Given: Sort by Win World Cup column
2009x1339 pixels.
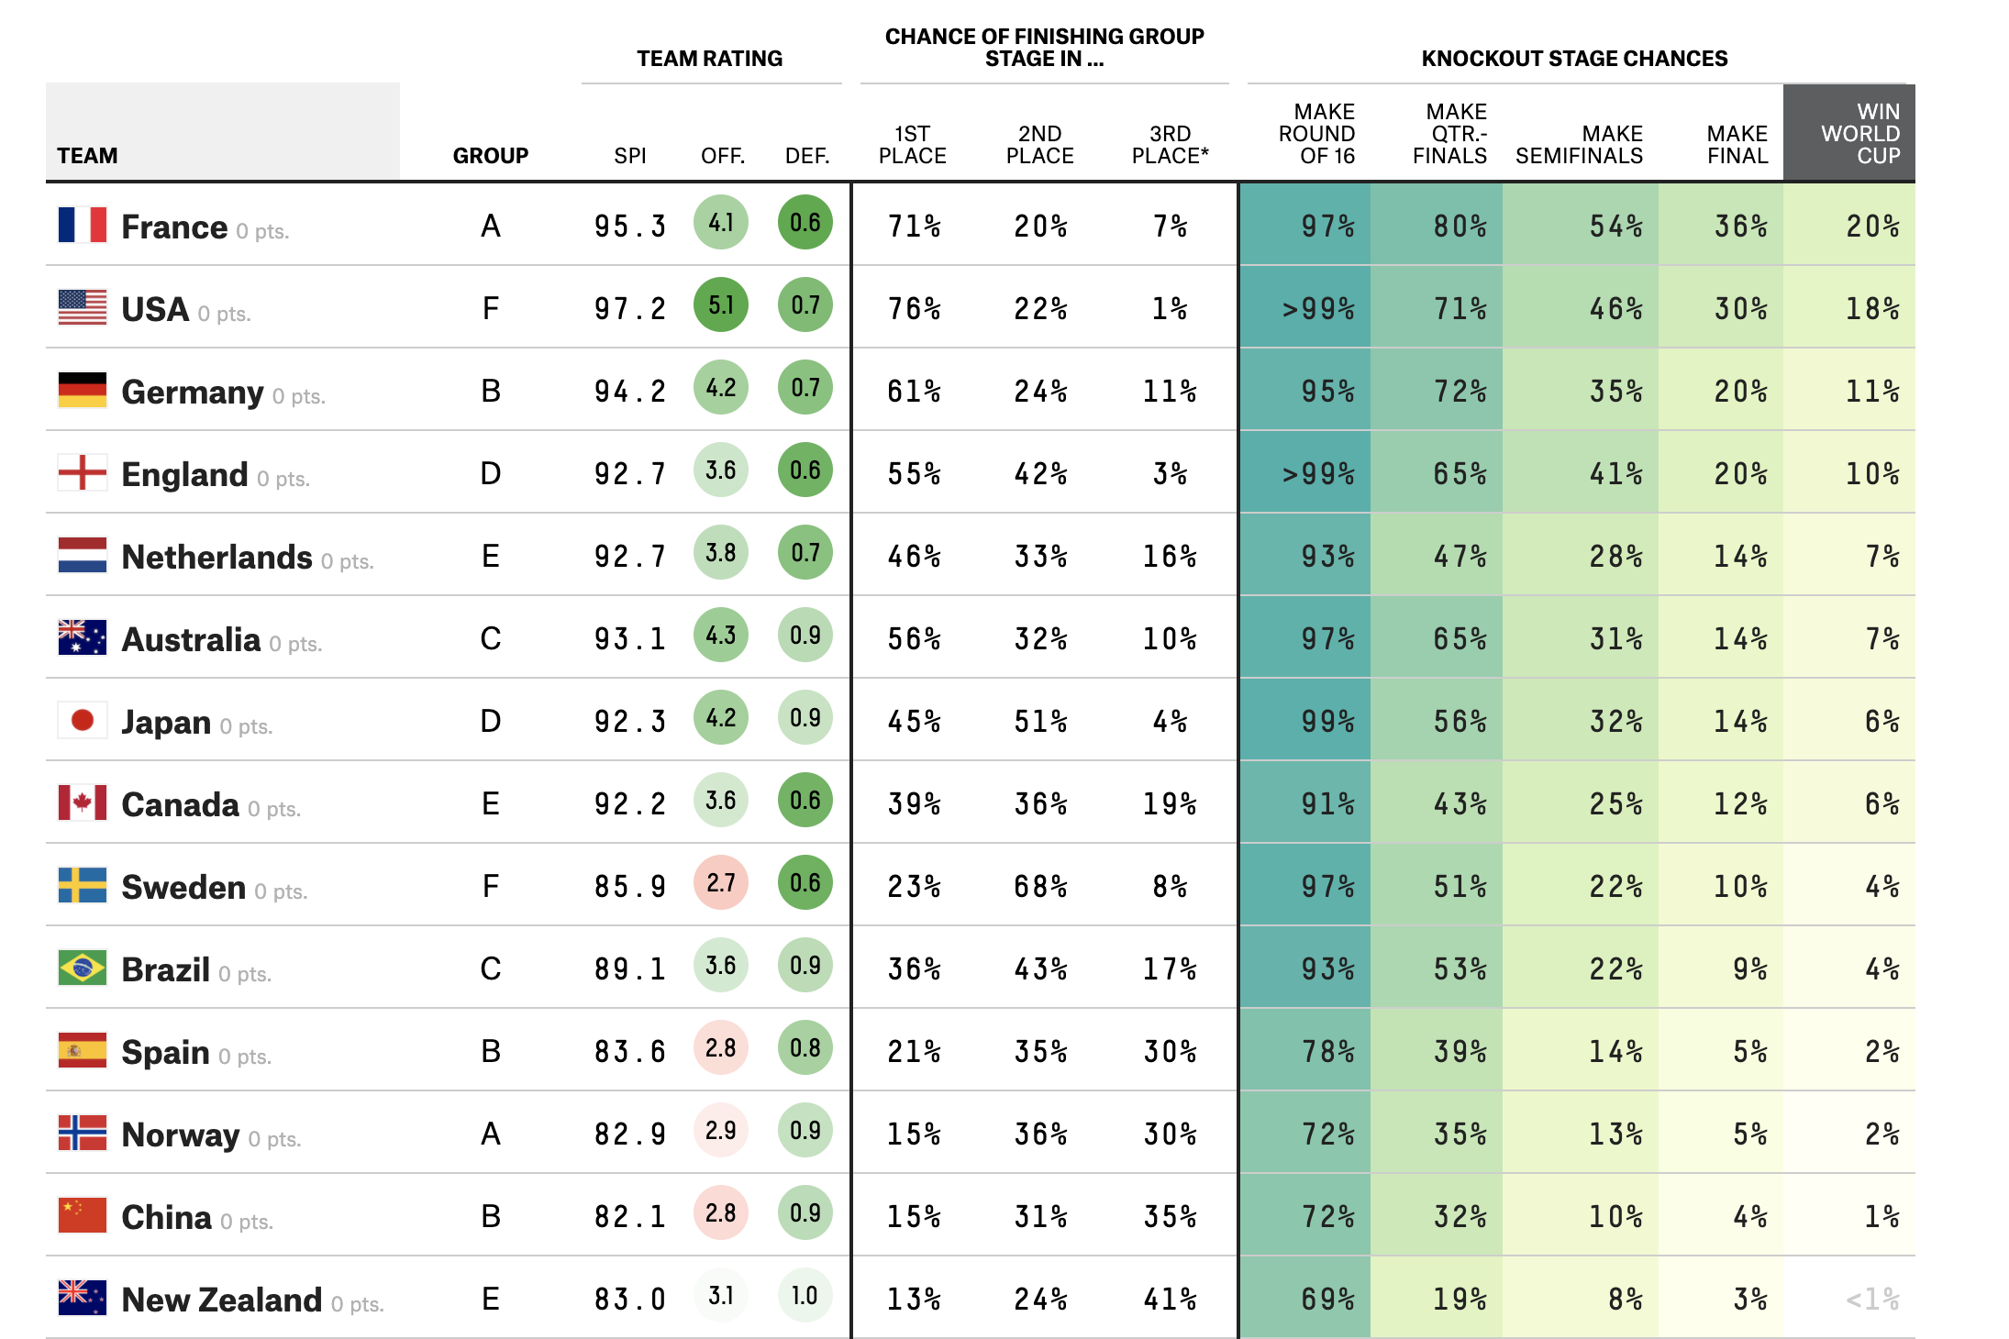Looking at the screenshot, I should (1859, 134).
